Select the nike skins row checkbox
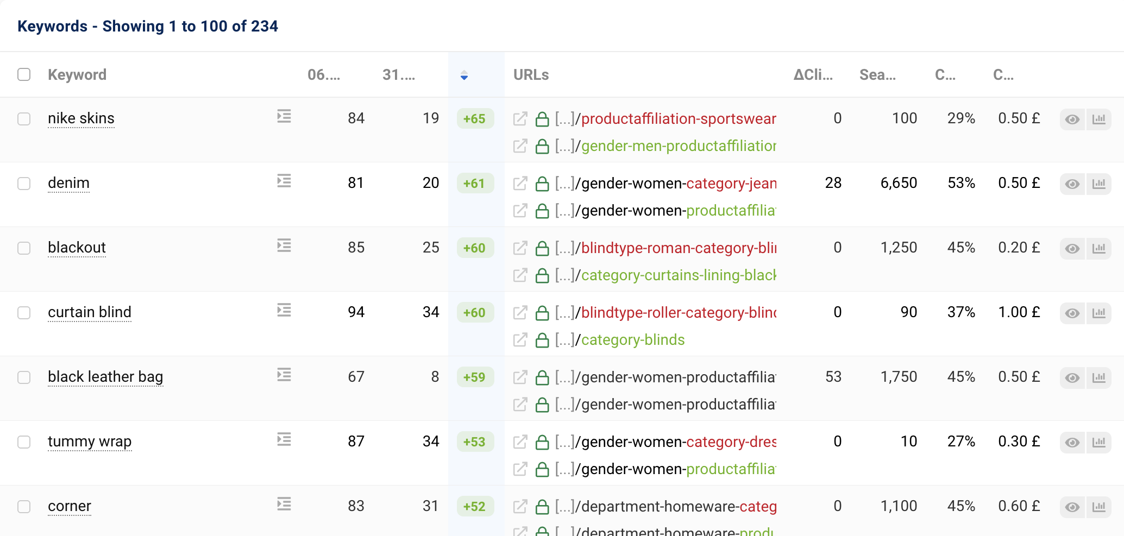This screenshot has width=1124, height=536. tap(24, 119)
